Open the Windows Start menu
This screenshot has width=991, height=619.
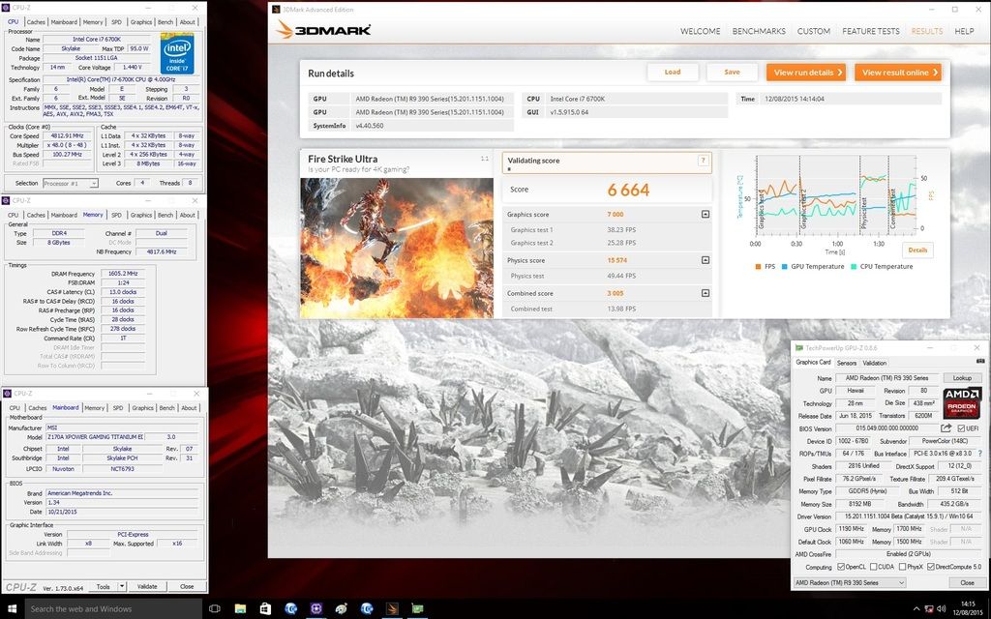(12, 609)
